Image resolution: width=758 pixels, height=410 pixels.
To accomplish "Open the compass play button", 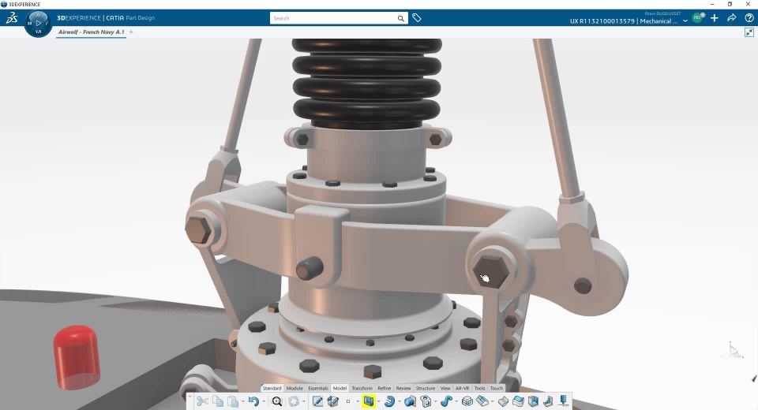I will (38, 23).
